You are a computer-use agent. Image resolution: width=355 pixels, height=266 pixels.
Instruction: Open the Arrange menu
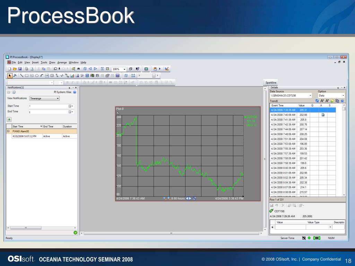pyautogui.click(x=62, y=62)
